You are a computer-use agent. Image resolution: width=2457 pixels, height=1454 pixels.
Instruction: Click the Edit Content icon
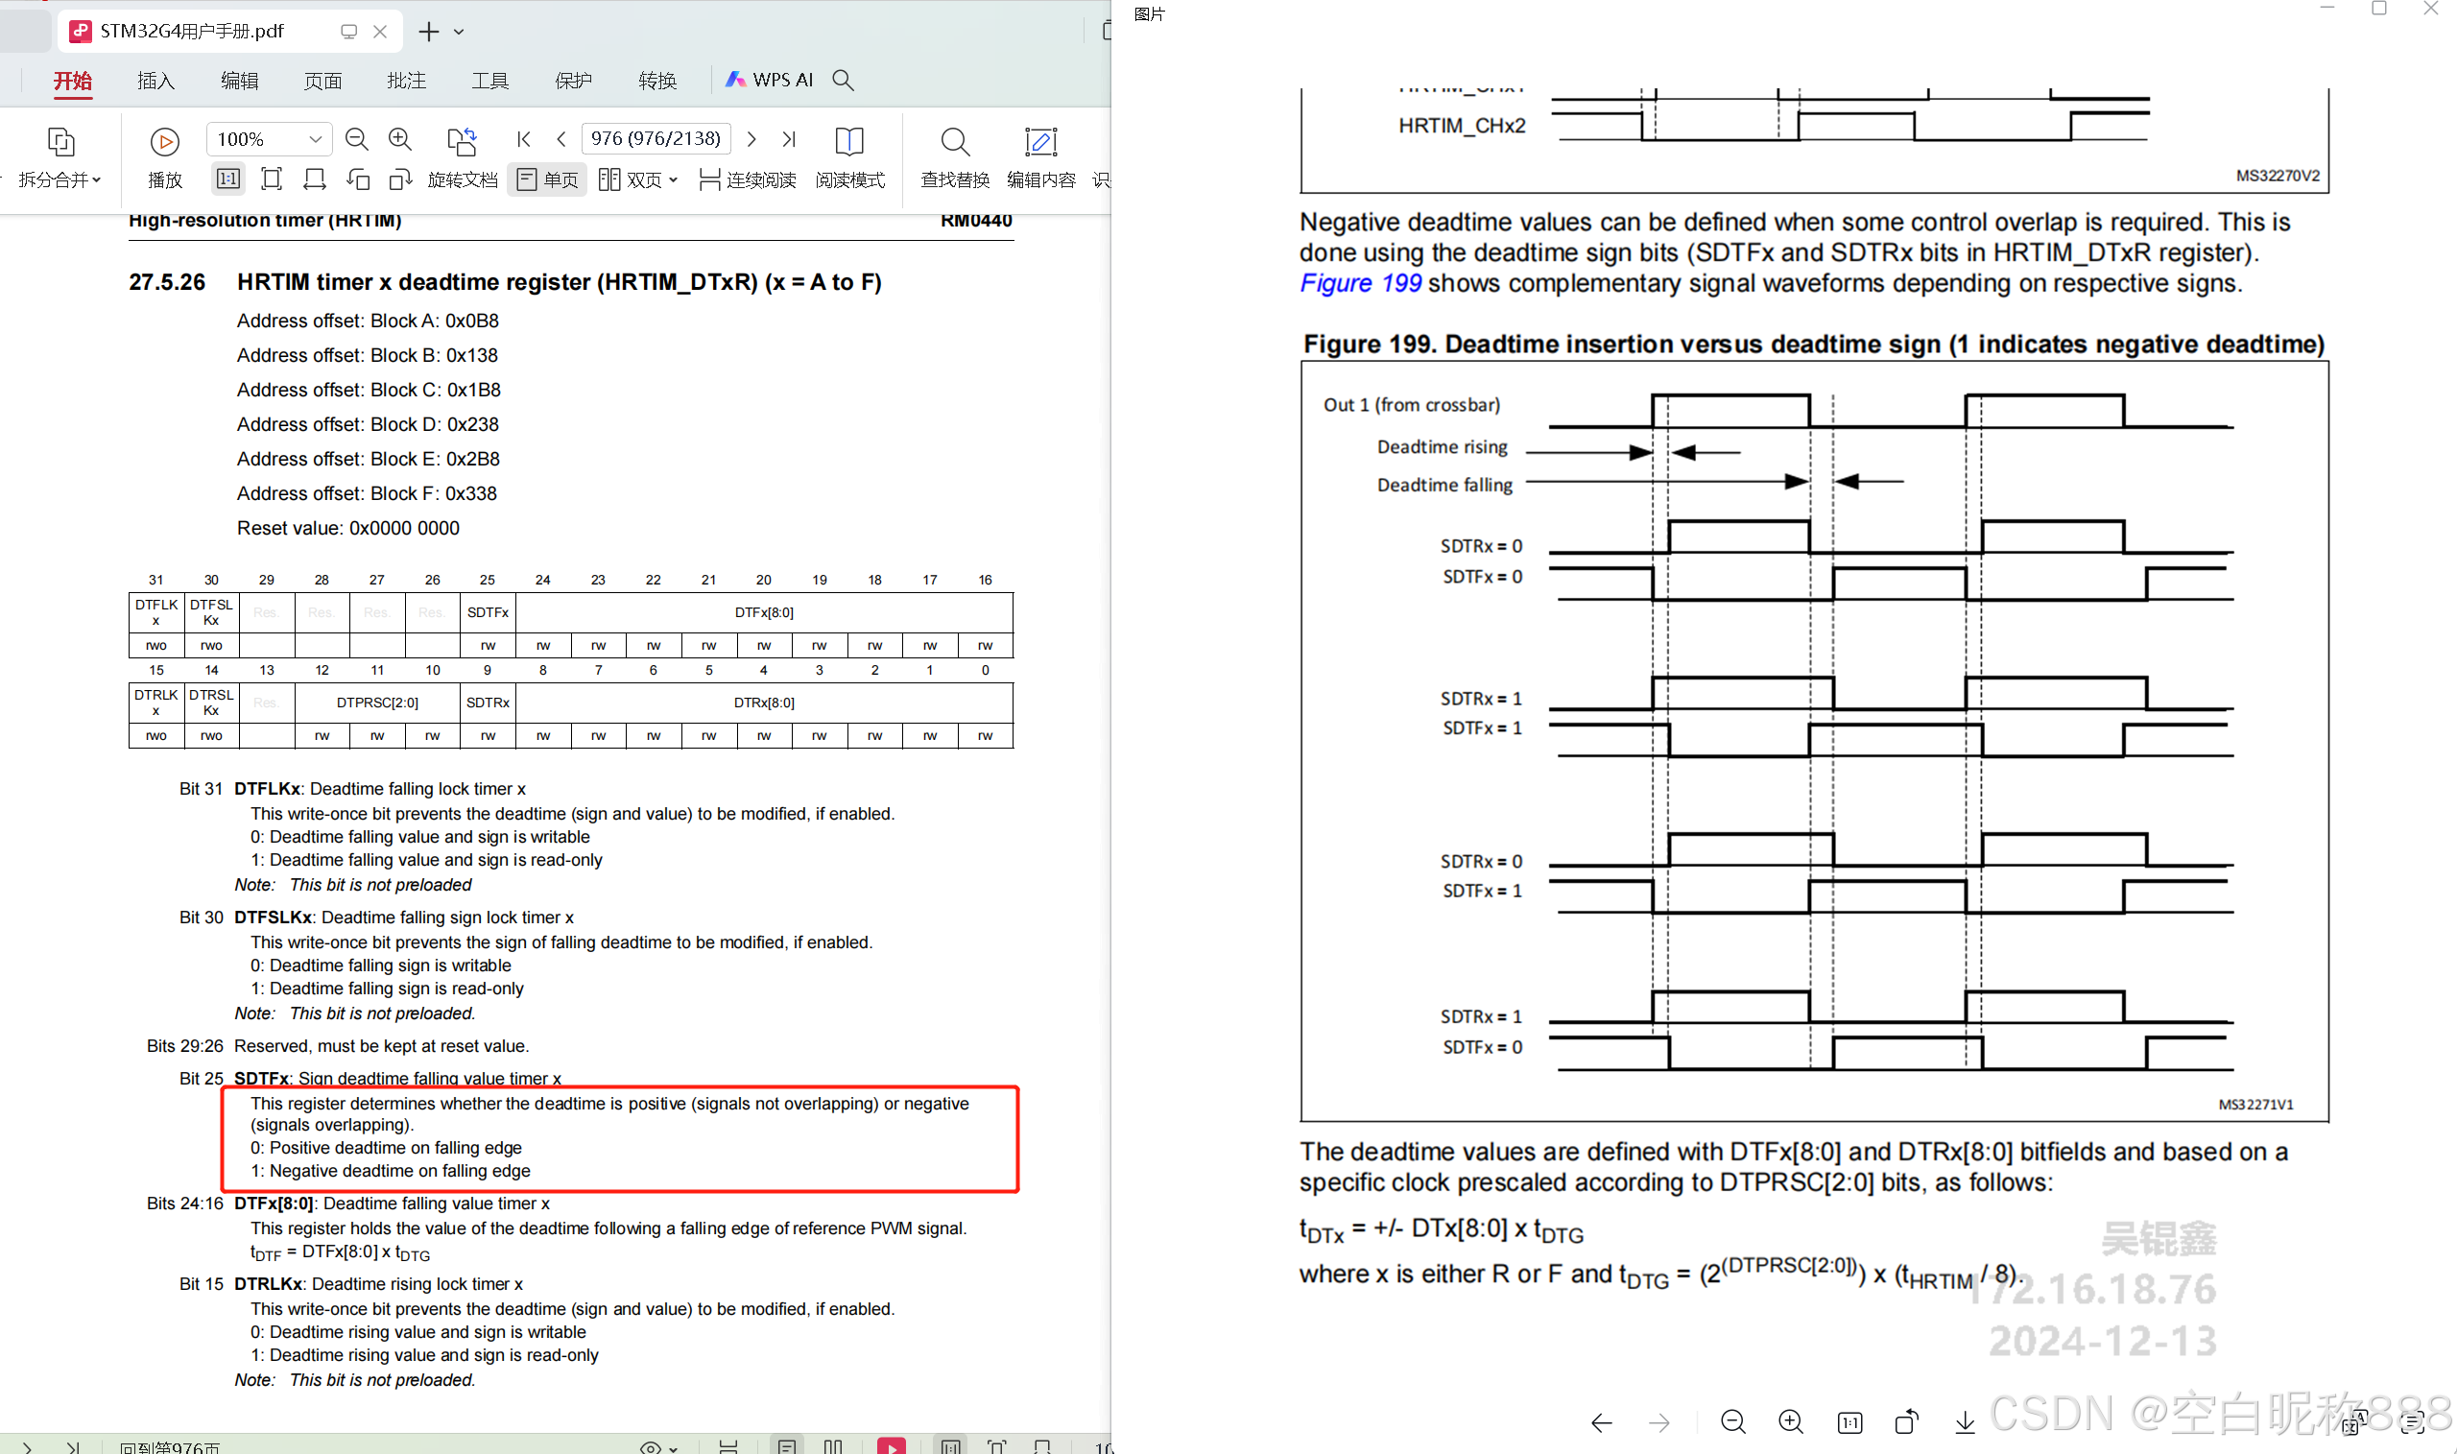[1040, 158]
